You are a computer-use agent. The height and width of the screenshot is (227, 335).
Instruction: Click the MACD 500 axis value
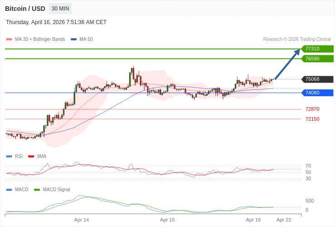pyautogui.click(x=310, y=201)
